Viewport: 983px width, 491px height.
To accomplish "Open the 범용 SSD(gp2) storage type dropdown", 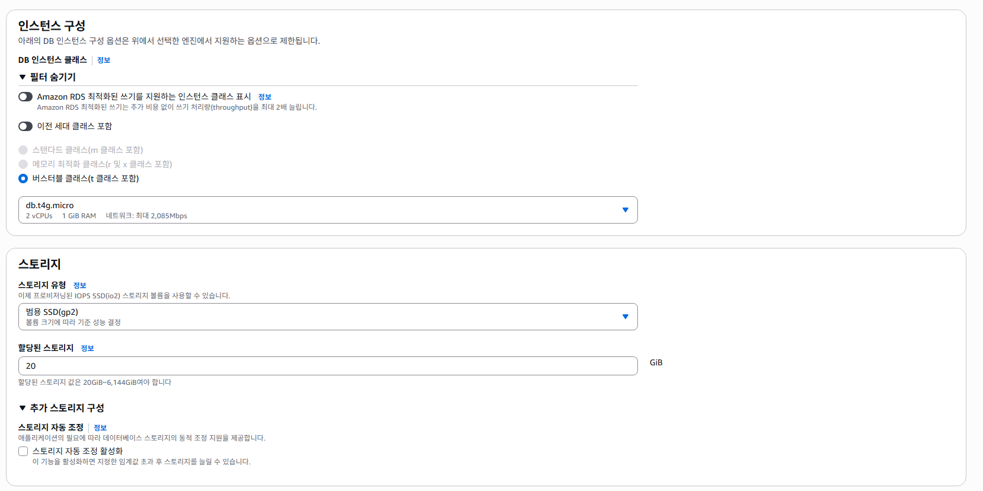I will tap(327, 317).
